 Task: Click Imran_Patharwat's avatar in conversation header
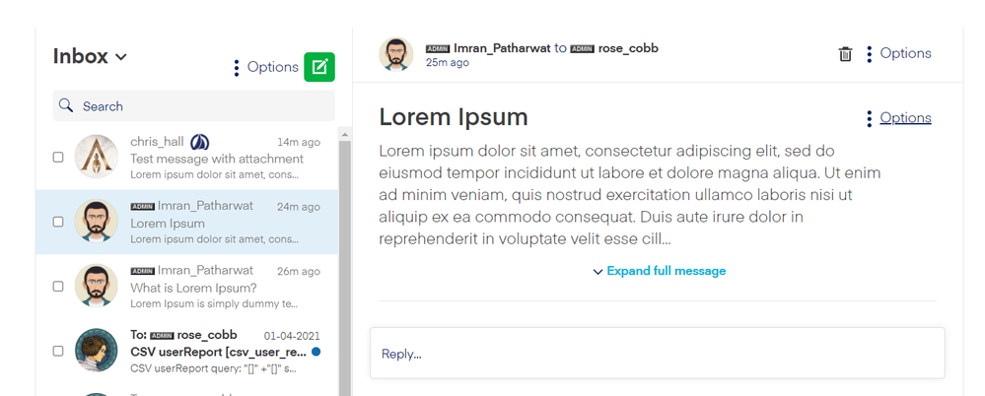coord(395,54)
